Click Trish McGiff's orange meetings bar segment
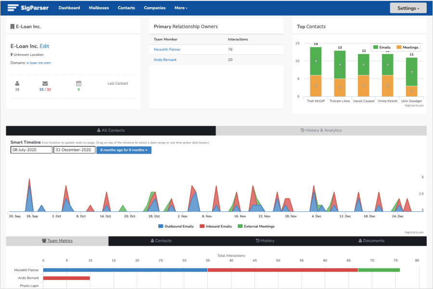433x289 pixels. click(316, 86)
